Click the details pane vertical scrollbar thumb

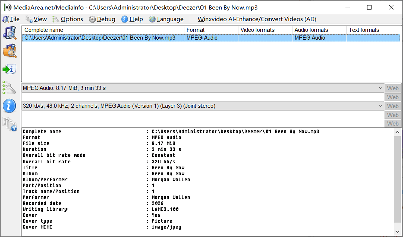coord(397,180)
